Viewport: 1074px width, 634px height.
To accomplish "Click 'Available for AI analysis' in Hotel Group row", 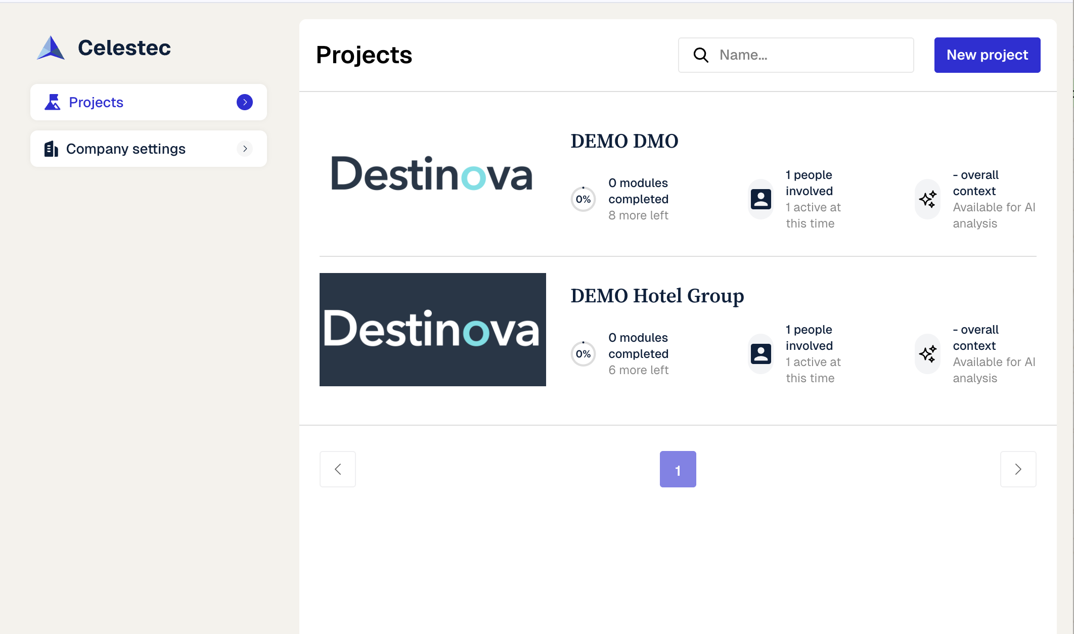I will click(994, 370).
